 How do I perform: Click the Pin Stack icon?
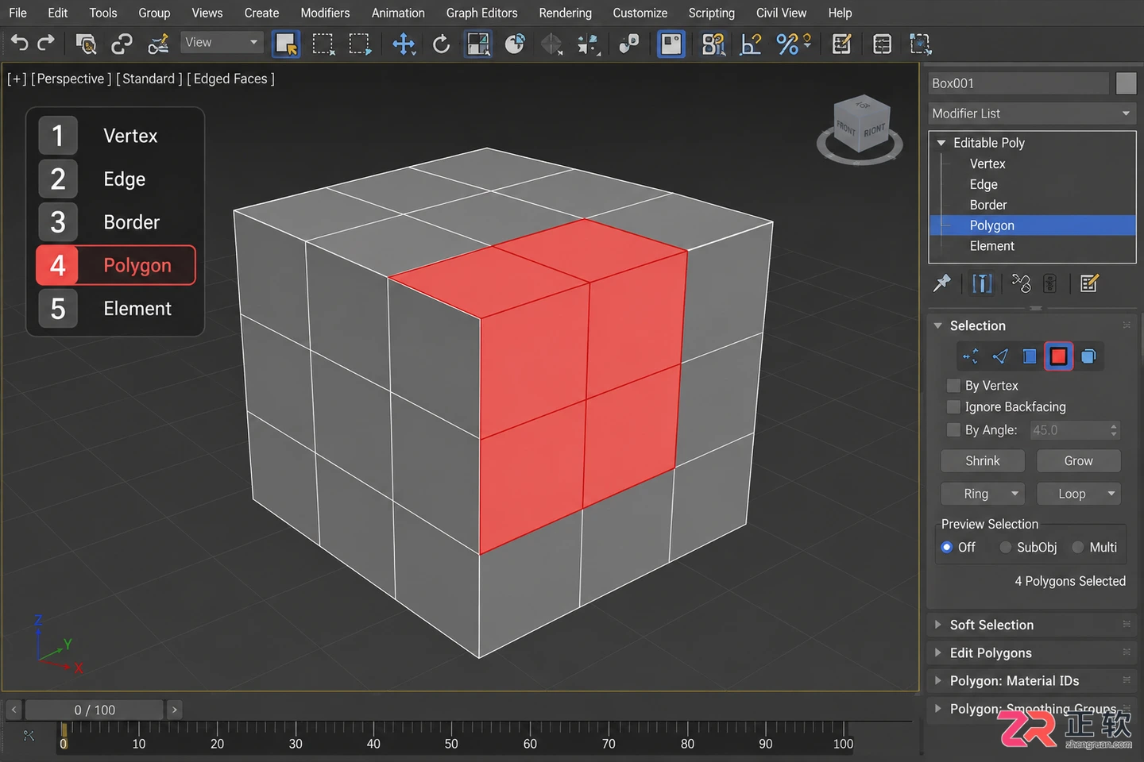click(942, 283)
